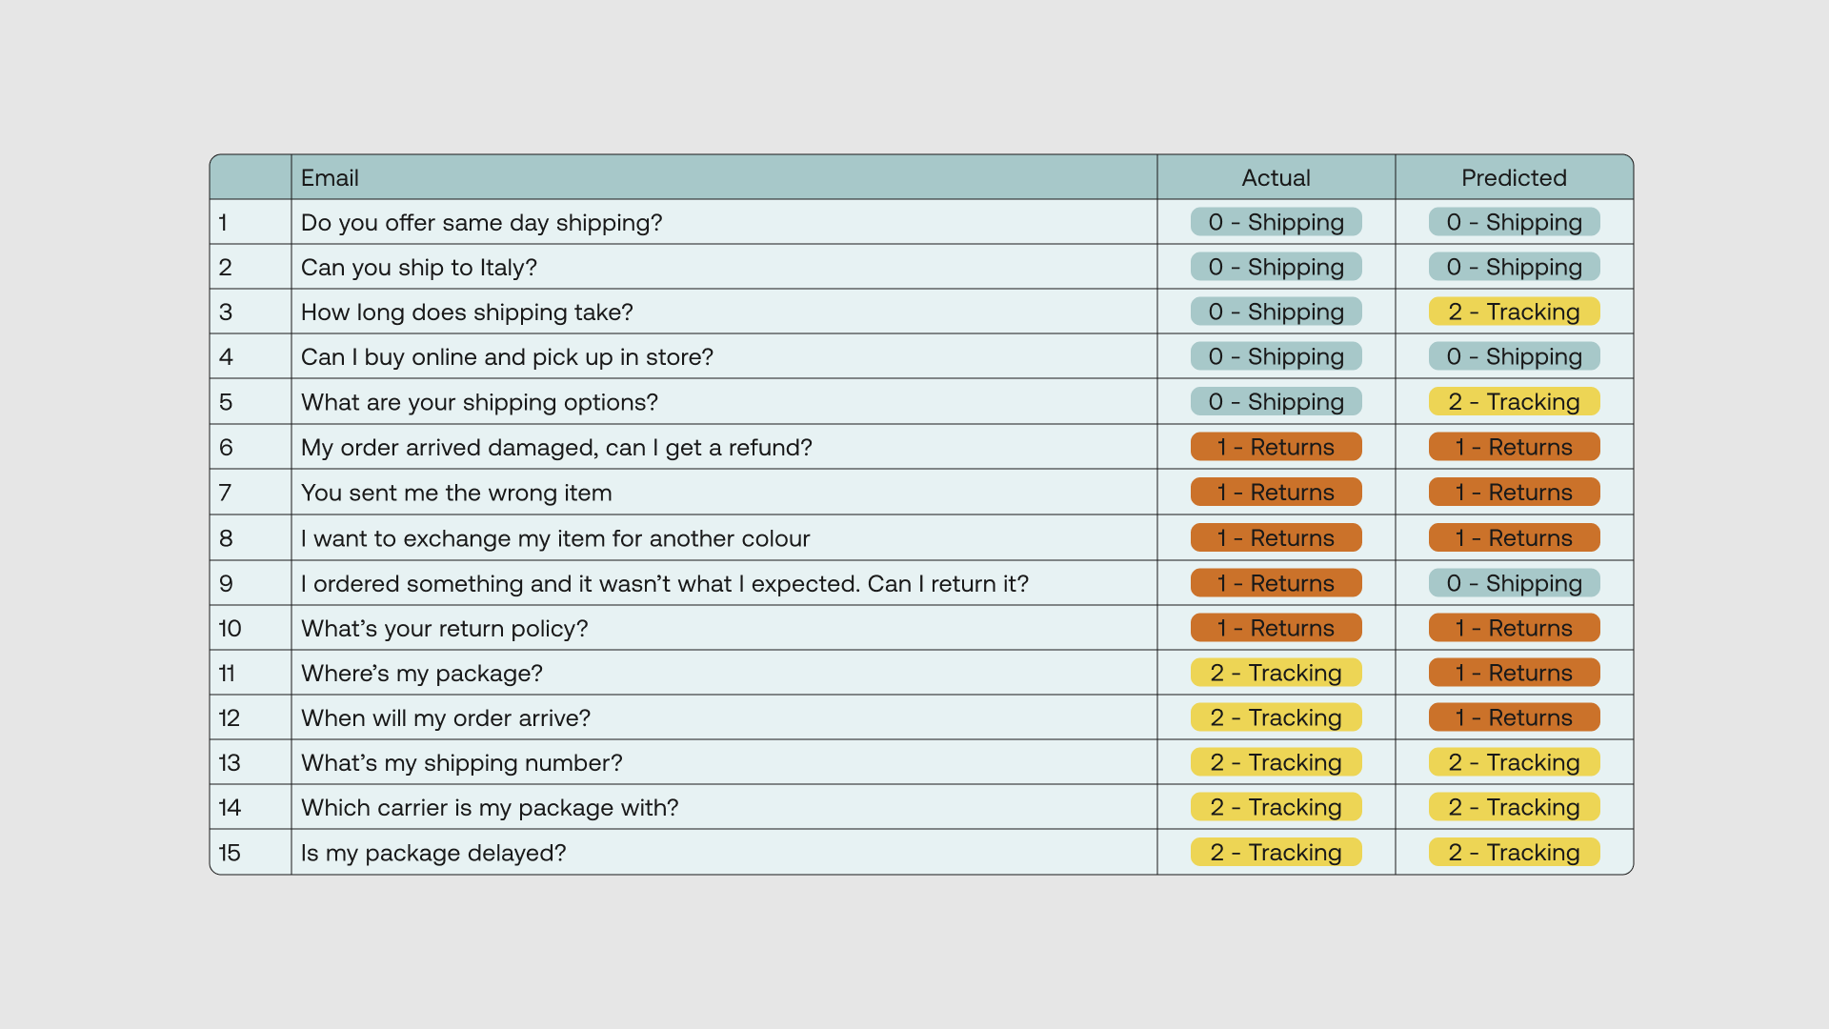Click predicted Shipping tag in row 9
Image resolution: width=1829 pixels, height=1029 pixels.
coord(1514,583)
